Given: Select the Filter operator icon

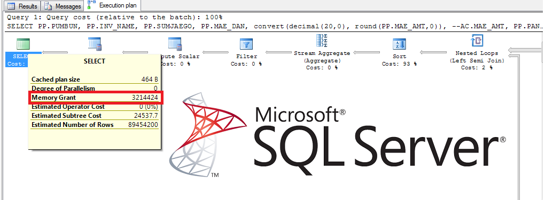Looking at the screenshot, I should point(246,44).
